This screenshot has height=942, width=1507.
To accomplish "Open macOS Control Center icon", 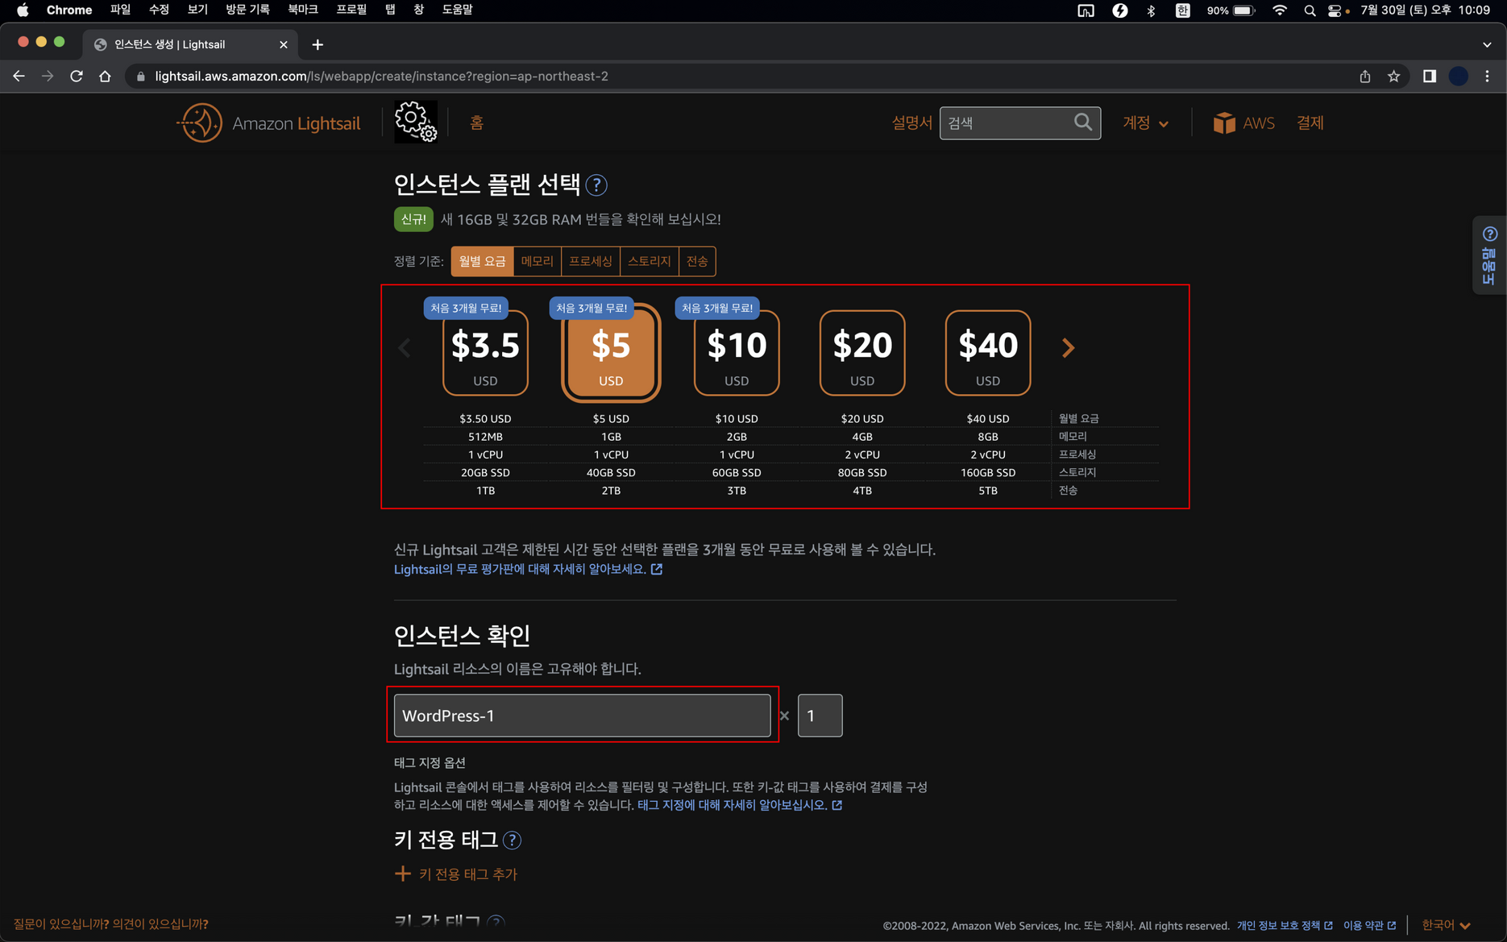I will pos(1335,10).
